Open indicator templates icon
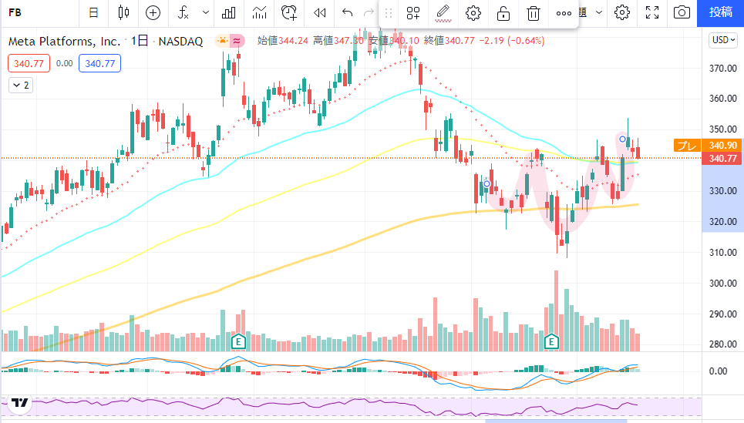The width and height of the screenshot is (744, 423). click(x=260, y=13)
